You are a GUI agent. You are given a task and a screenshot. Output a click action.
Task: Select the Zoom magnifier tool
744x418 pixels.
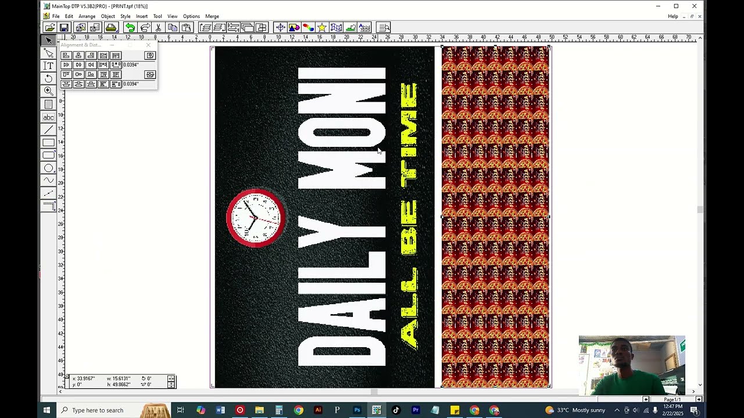click(x=49, y=91)
